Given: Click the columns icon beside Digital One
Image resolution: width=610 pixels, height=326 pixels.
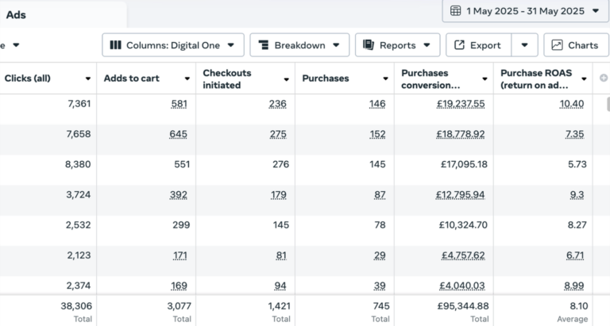Looking at the screenshot, I should click(115, 45).
